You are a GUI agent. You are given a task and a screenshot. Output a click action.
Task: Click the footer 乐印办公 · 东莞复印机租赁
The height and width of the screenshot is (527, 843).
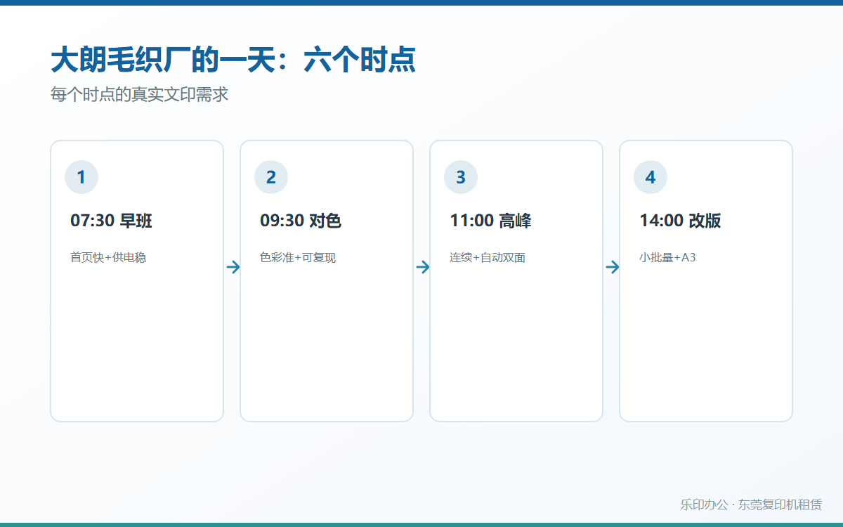tap(751, 505)
